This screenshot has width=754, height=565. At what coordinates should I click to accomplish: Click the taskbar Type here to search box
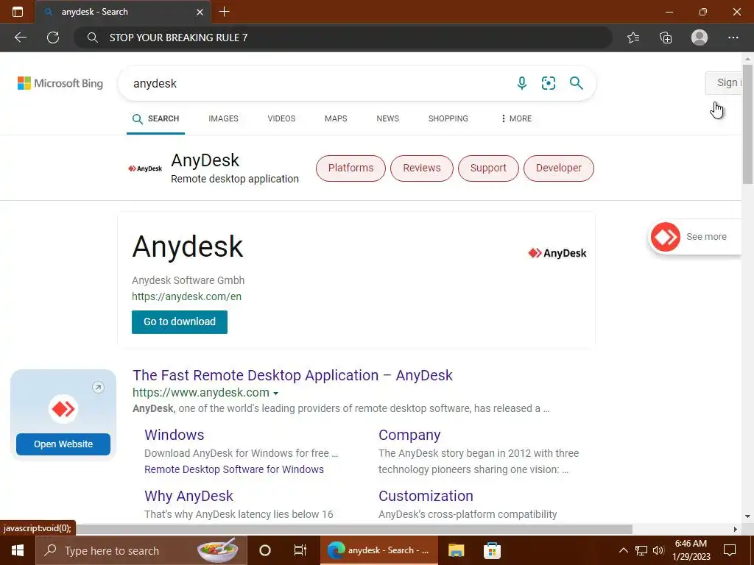pyautogui.click(x=141, y=550)
